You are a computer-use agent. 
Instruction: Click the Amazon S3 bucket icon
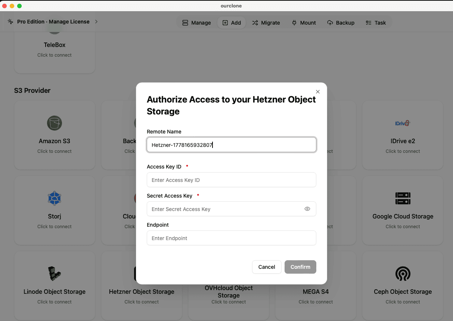[x=55, y=123]
